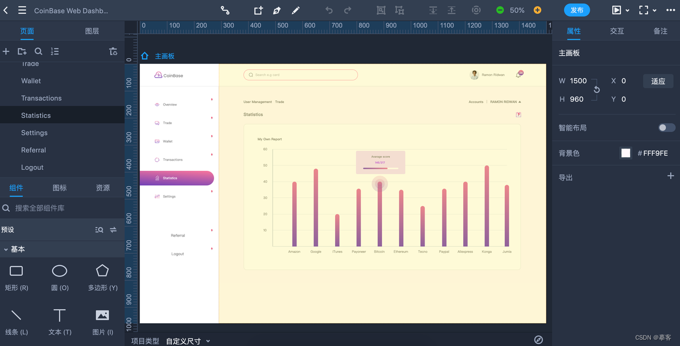Click the compass navigator icon
The image size is (680, 346).
[x=538, y=340]
